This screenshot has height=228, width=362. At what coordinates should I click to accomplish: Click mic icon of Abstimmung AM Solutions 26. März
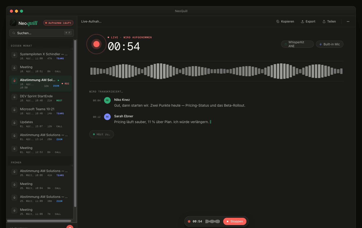coord(14,172)
